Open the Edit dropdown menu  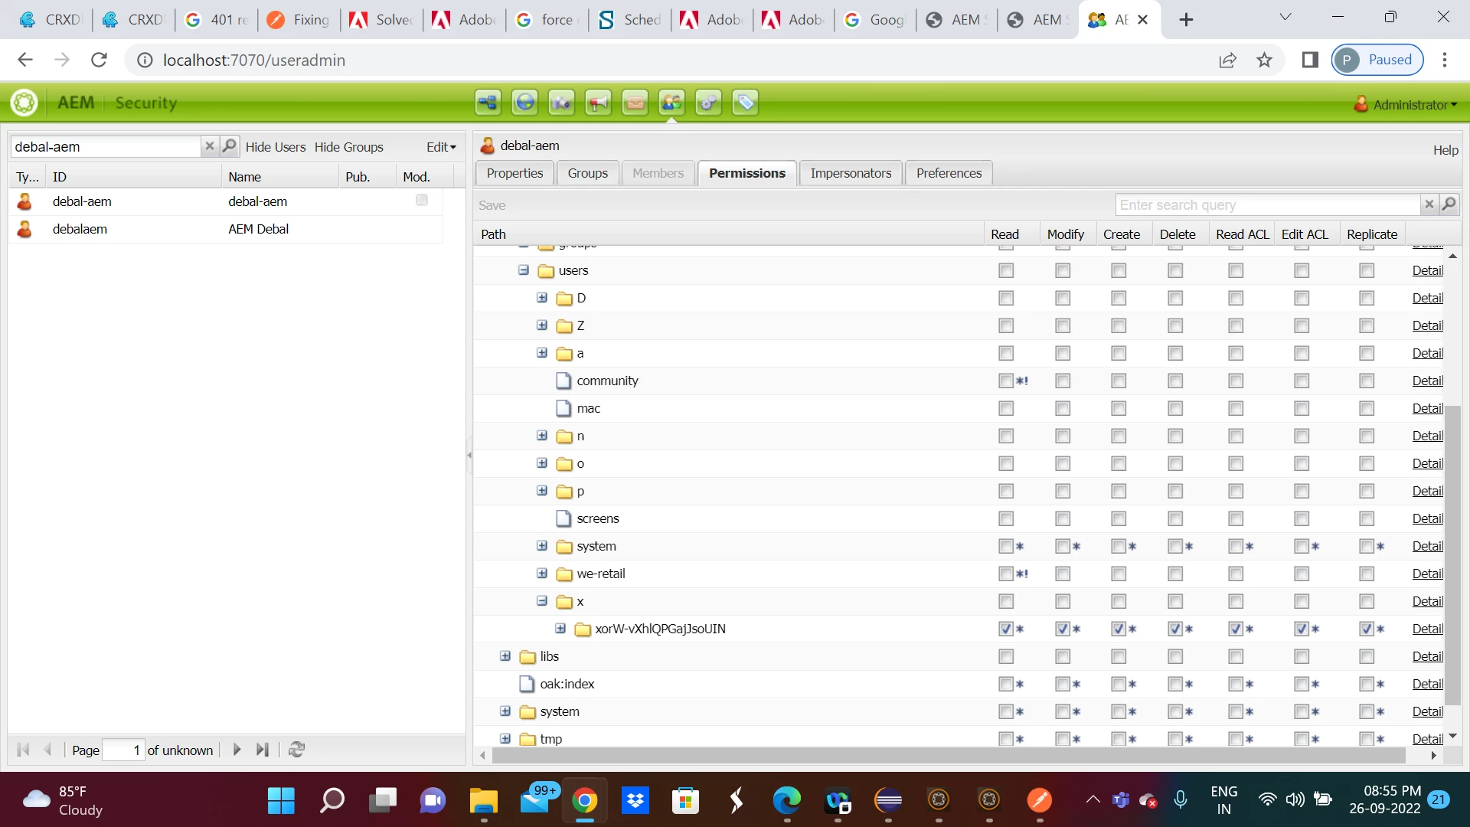coord(441,147)
